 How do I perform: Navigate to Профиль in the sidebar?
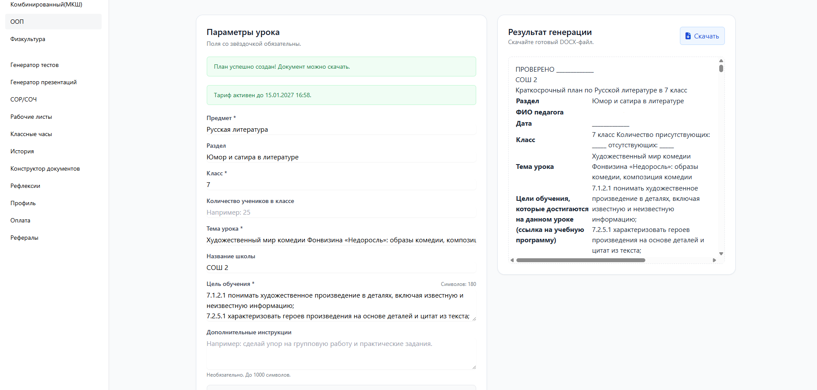(x=23, y=203)
